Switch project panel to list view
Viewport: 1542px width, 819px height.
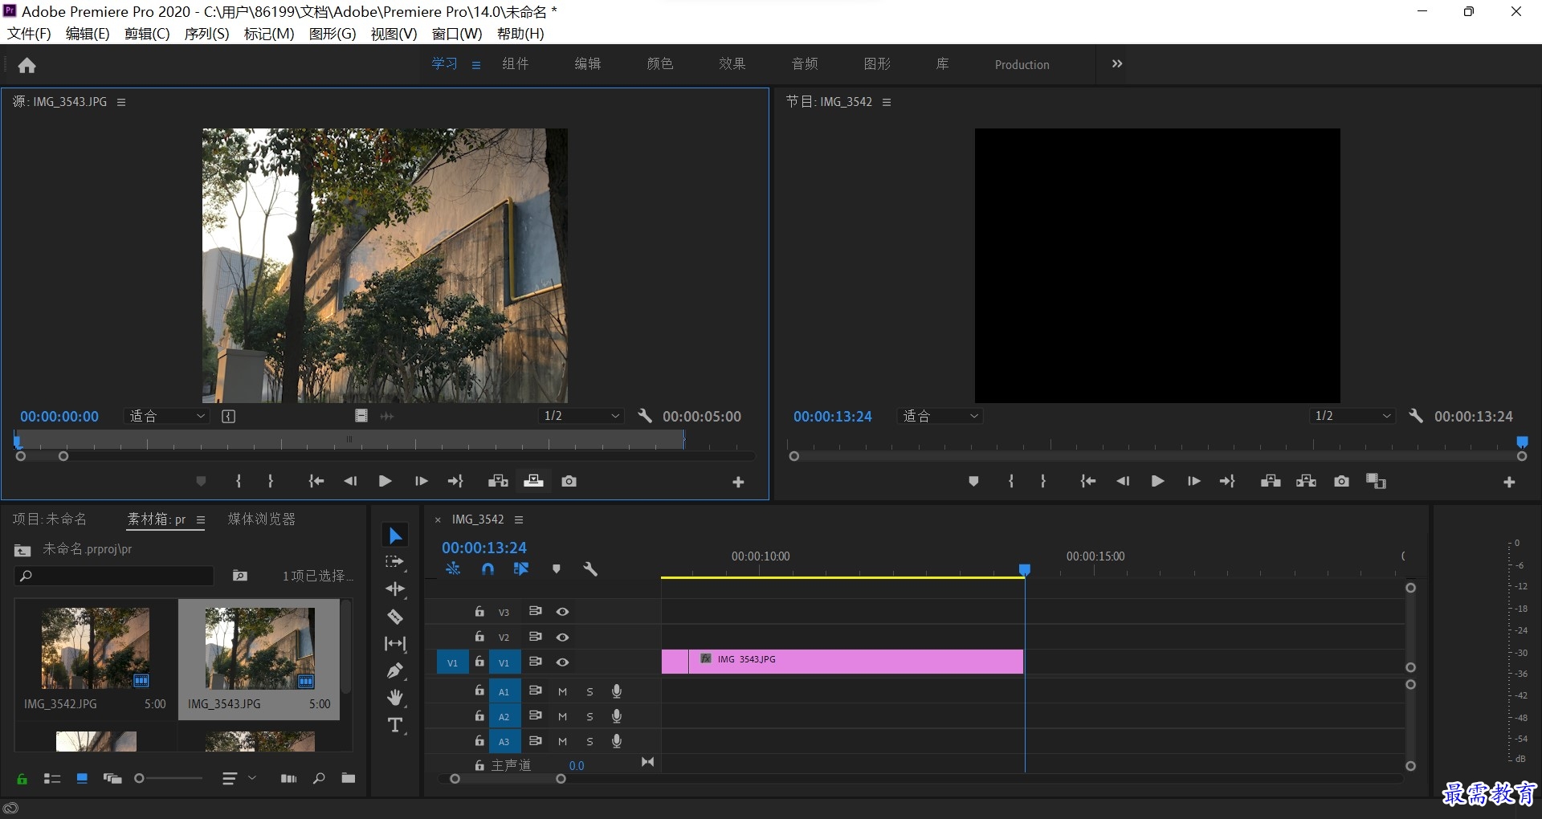[52, 778]
